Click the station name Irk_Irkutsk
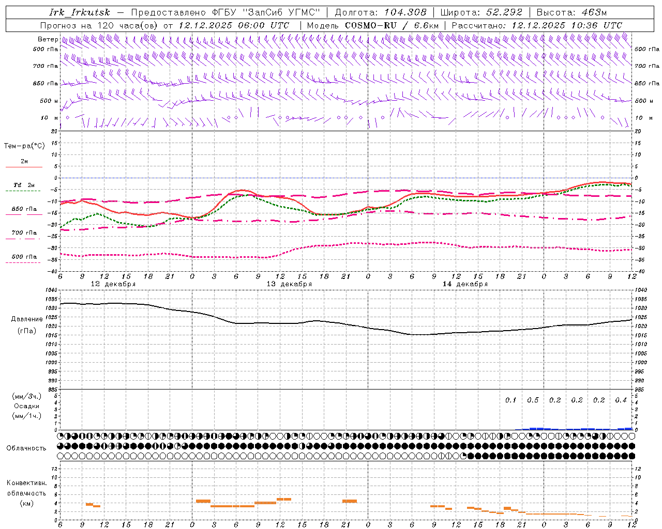 80,12
